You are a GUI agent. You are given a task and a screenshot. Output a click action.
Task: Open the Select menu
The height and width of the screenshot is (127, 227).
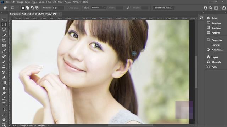(41, 2)
